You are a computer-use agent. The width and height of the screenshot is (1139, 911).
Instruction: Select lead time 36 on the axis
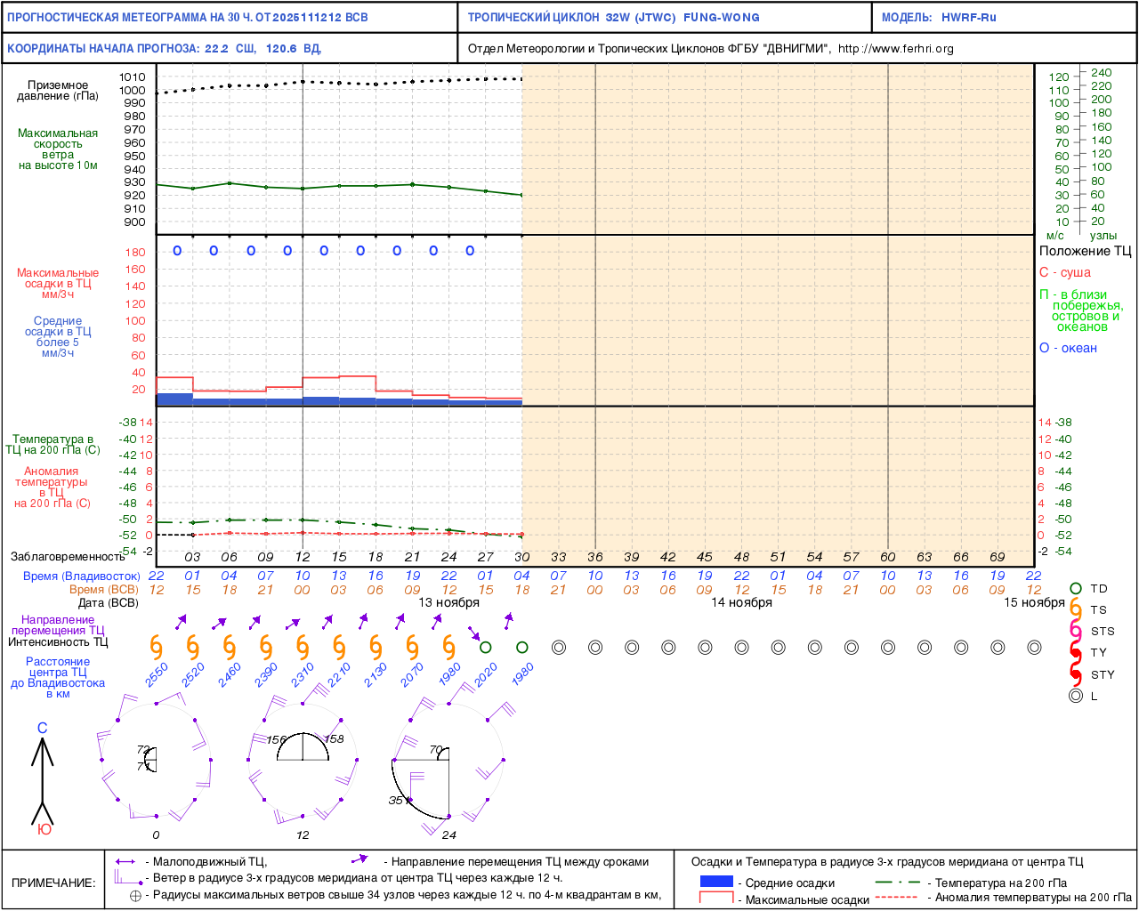pyautogui.click(x=595, y=557)
